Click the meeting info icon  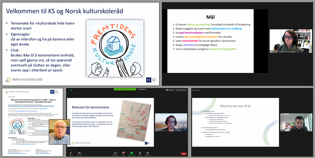[x=68, y=90]
